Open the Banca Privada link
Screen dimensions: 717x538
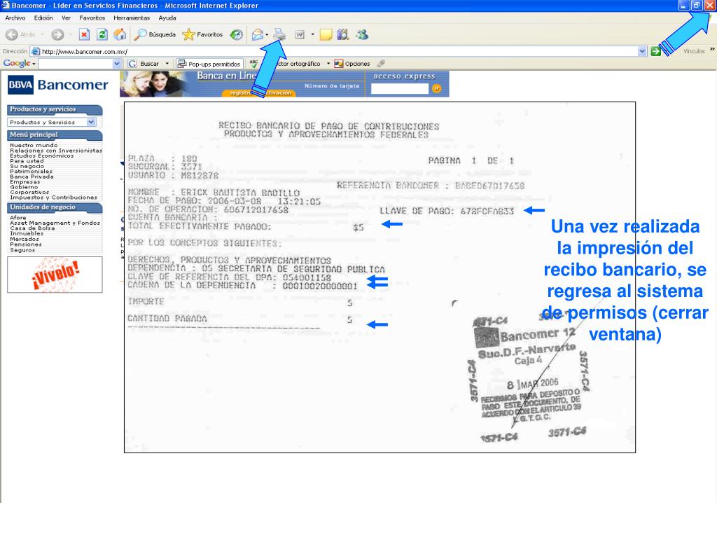click(x=32, y=177)
